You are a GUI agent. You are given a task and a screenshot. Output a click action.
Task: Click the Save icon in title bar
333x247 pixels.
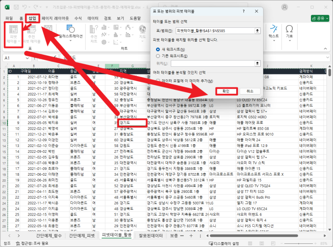click(x=16, y=7)
